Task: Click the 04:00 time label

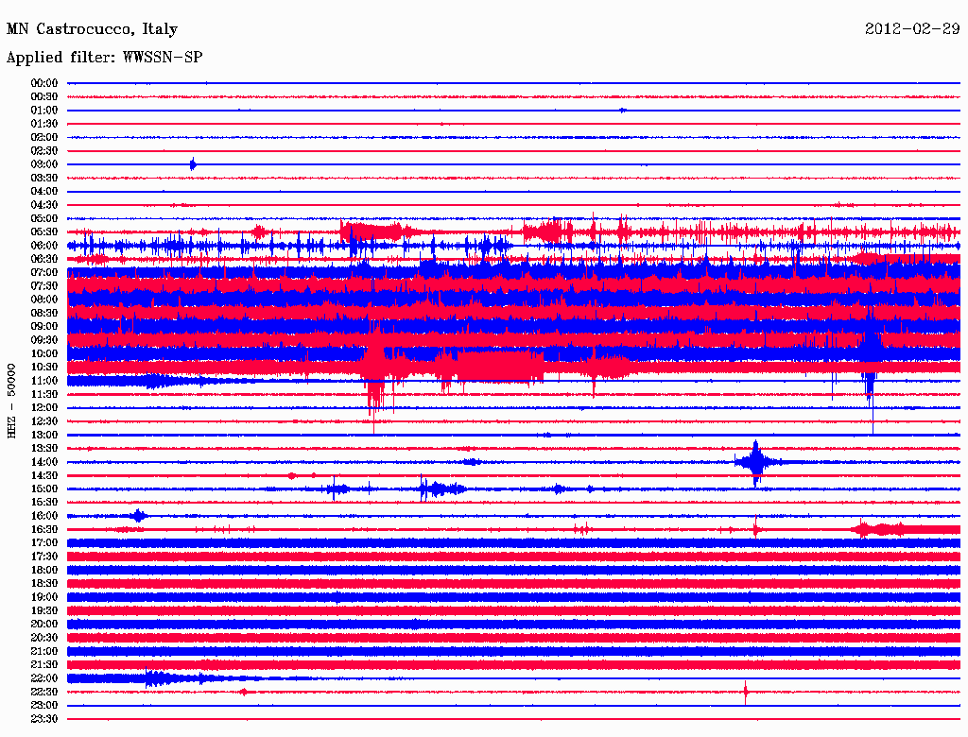Action: tap(44, 192)
